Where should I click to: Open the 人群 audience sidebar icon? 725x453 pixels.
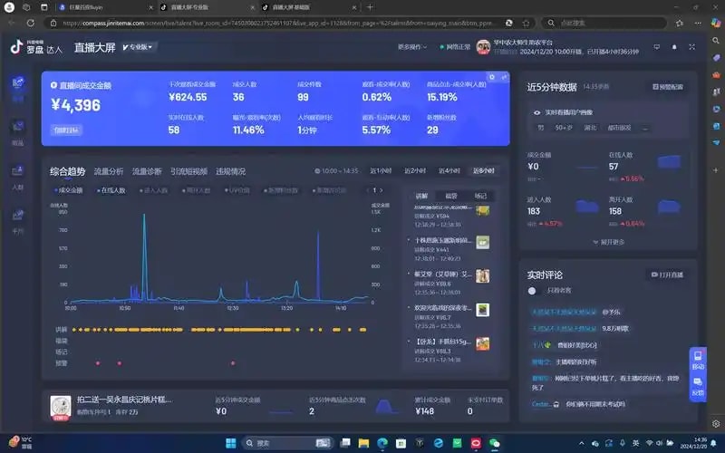(17, 171)
